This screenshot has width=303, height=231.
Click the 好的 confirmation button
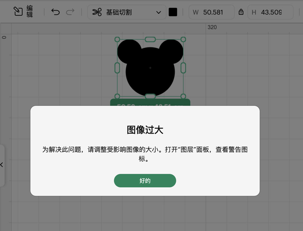[145, 180]
